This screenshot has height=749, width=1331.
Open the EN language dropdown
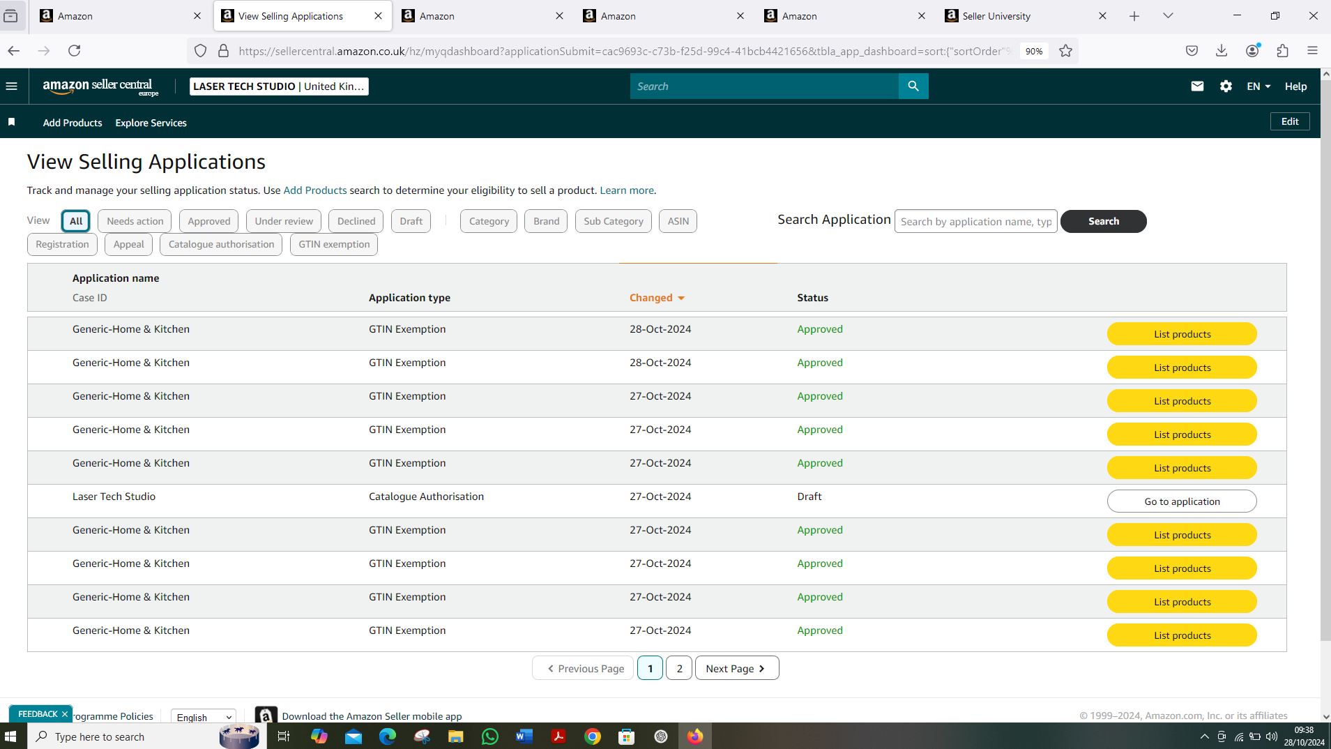coord(1258,86)
